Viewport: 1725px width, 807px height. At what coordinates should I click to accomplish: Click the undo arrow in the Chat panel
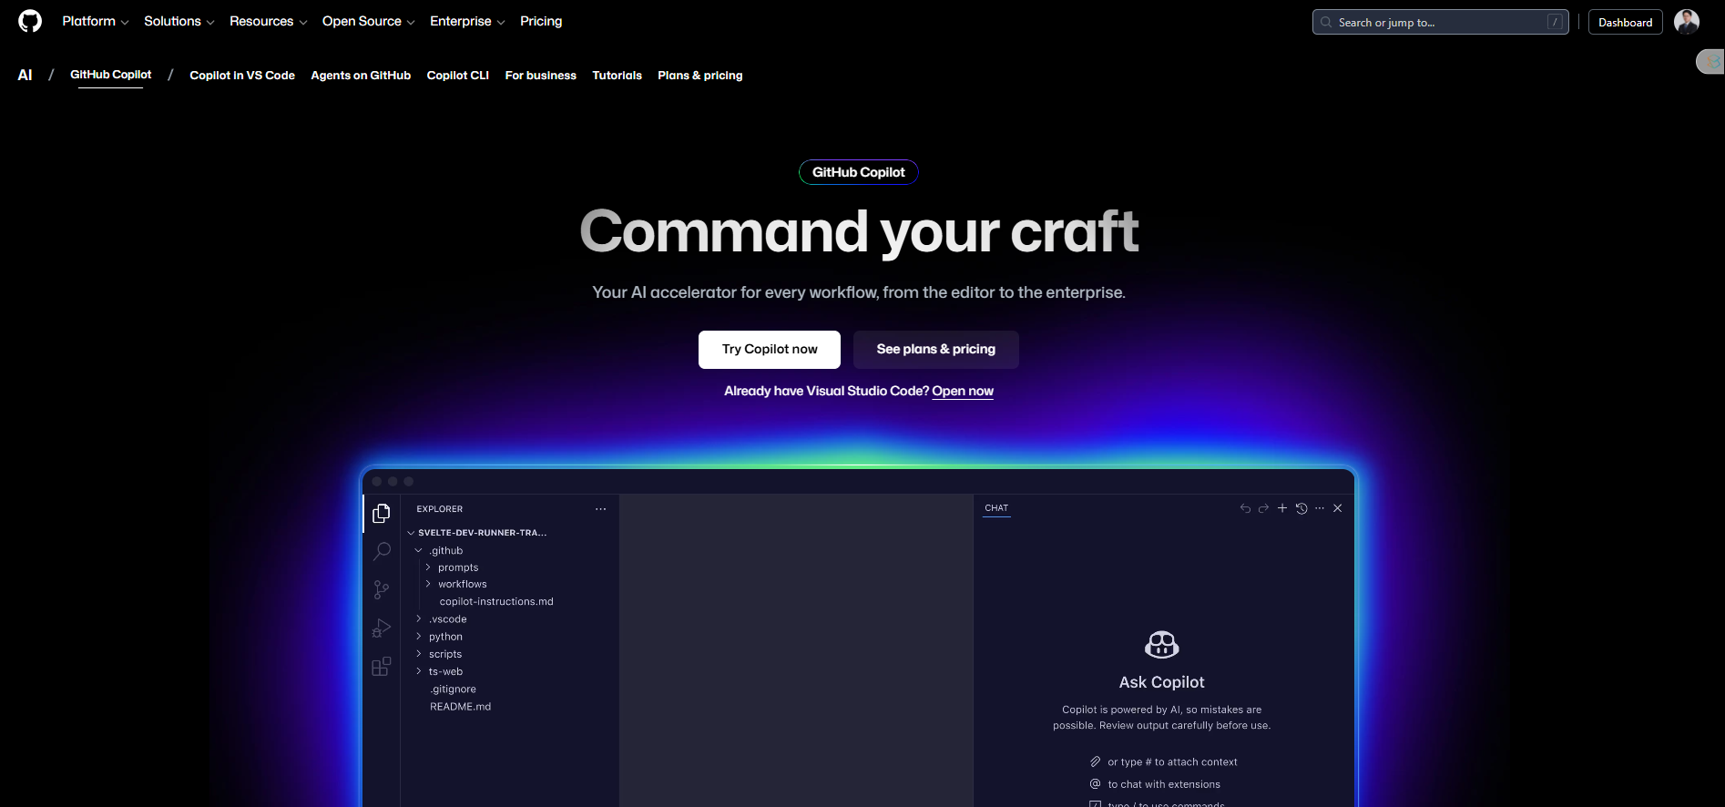pyautogui.click(x=1245, y=508)
